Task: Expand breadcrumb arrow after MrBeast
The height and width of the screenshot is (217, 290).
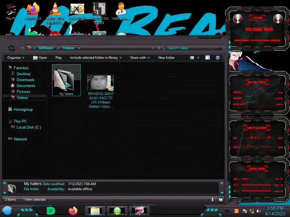Action: 58,48
